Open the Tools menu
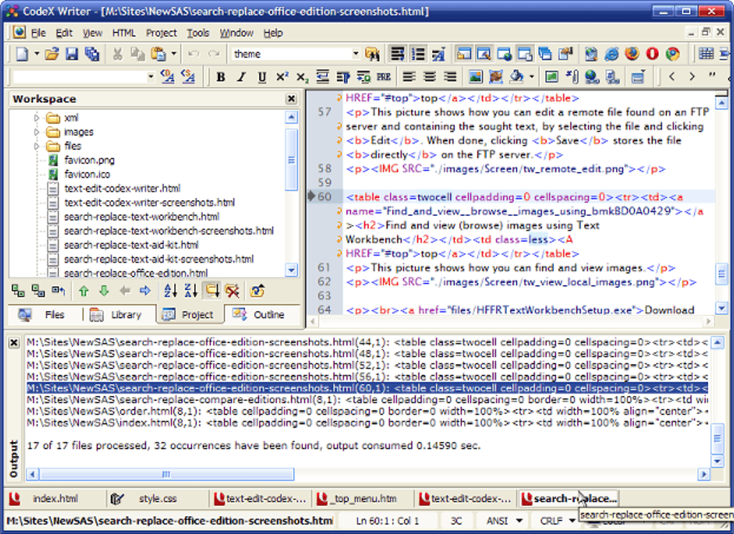 198,33
